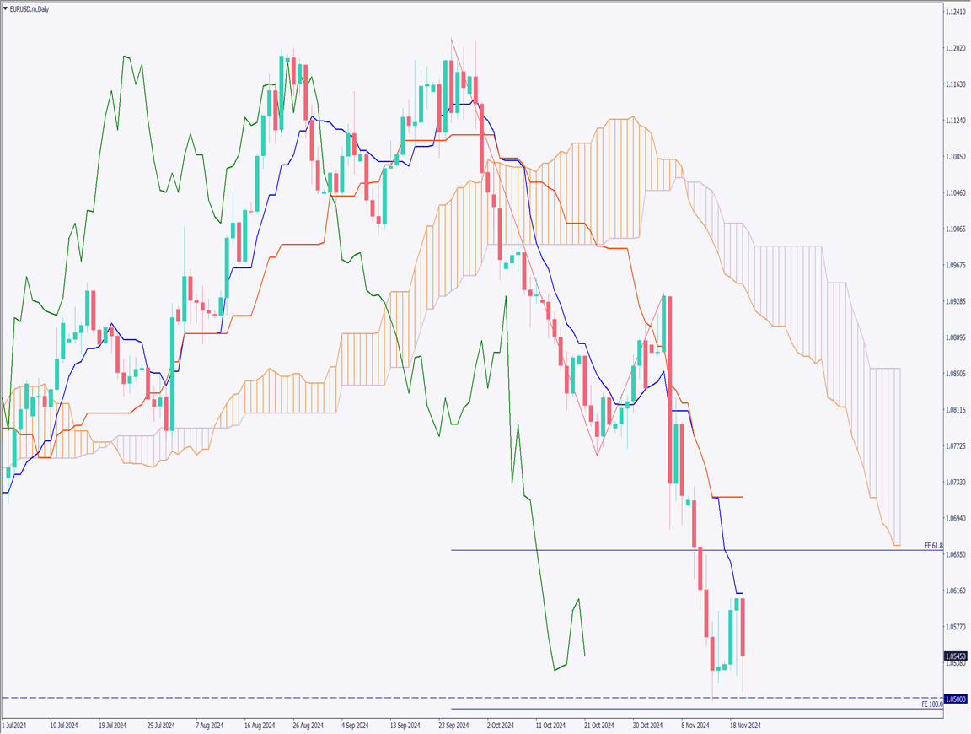Click the 1.05000 price level tag
Image resolution: width=971 pixels, height=734 pixels.
957,697
